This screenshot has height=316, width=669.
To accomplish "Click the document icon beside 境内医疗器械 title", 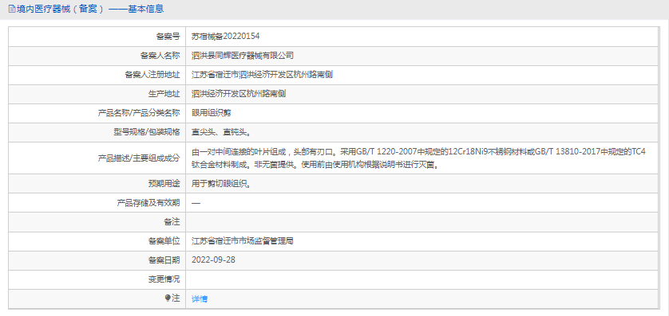I will (11, 9).
